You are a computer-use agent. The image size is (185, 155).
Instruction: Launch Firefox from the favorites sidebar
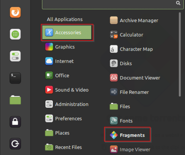[15, 12]
